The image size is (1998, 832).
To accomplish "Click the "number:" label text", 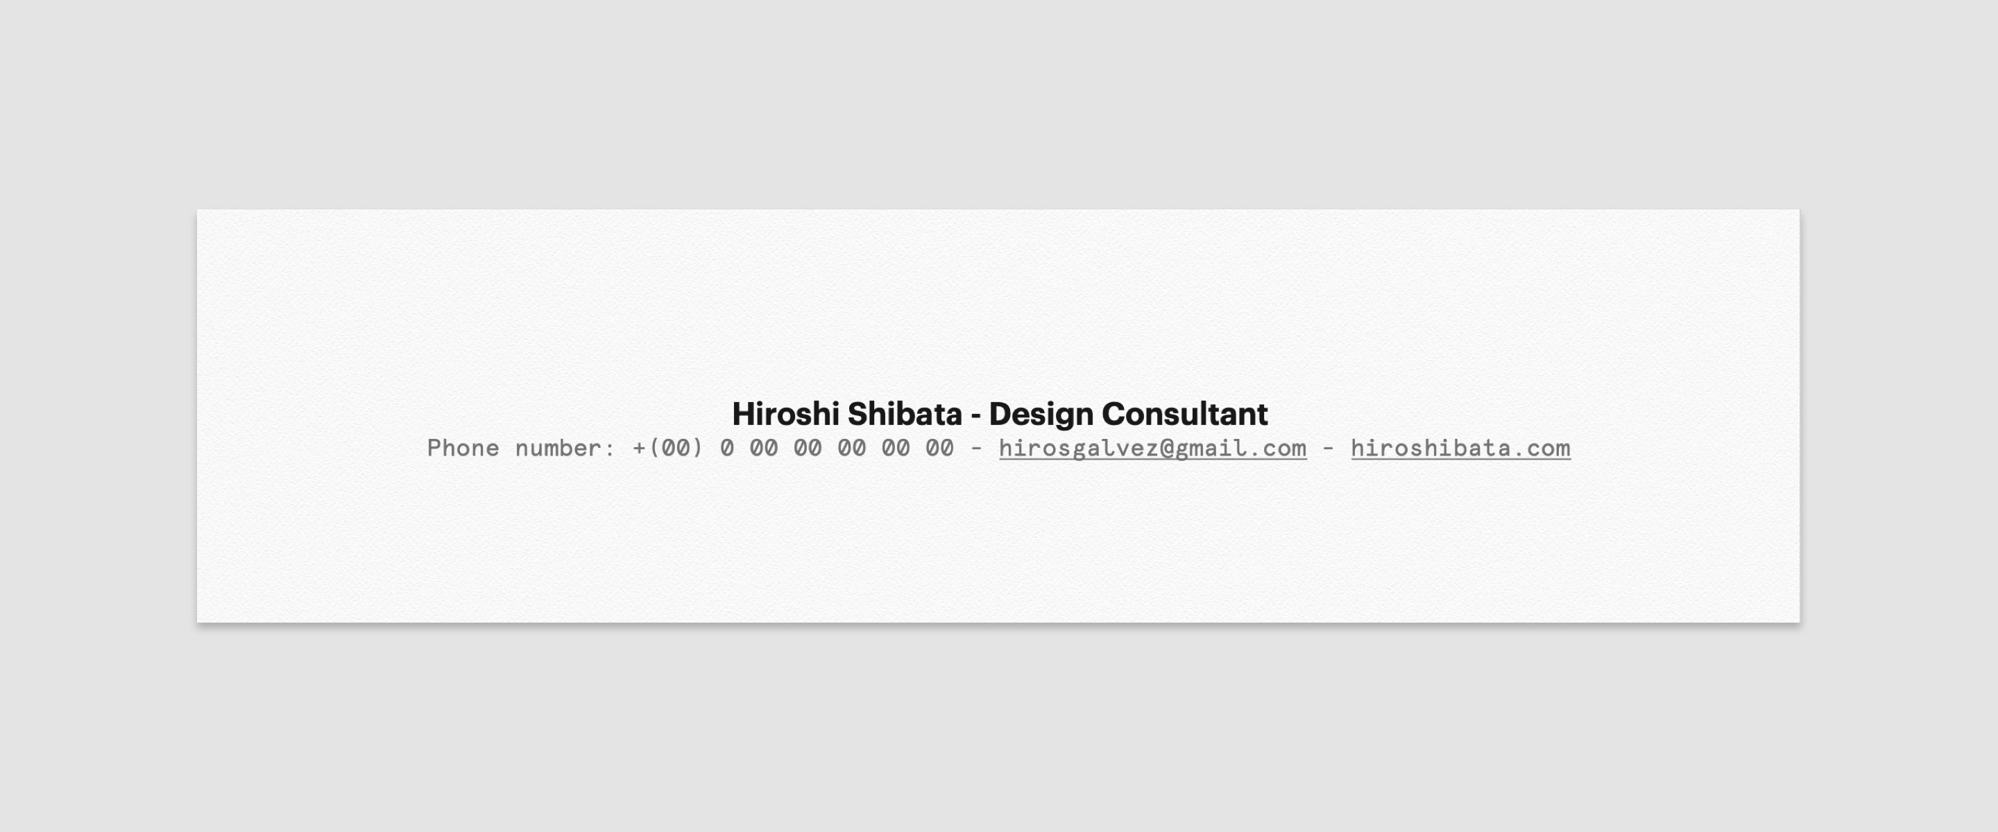I will pyautogui.click(x=565, y=448).
